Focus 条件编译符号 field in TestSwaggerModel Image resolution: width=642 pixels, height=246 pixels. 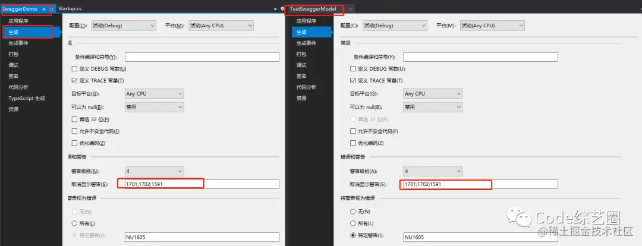[x=481, y=57]
